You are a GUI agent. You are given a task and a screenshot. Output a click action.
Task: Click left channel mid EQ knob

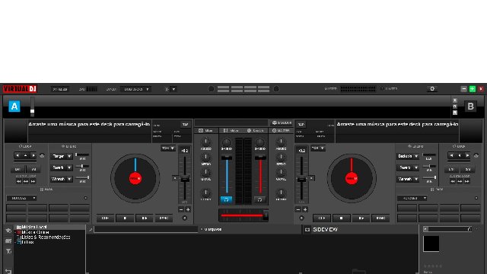coord(205,158)
